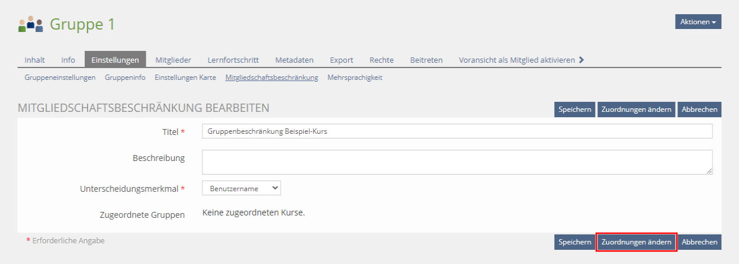Screen dimensions: 739x264
Task: Open the Aktionen dropdown menu
Action: (x=698, y=22)
